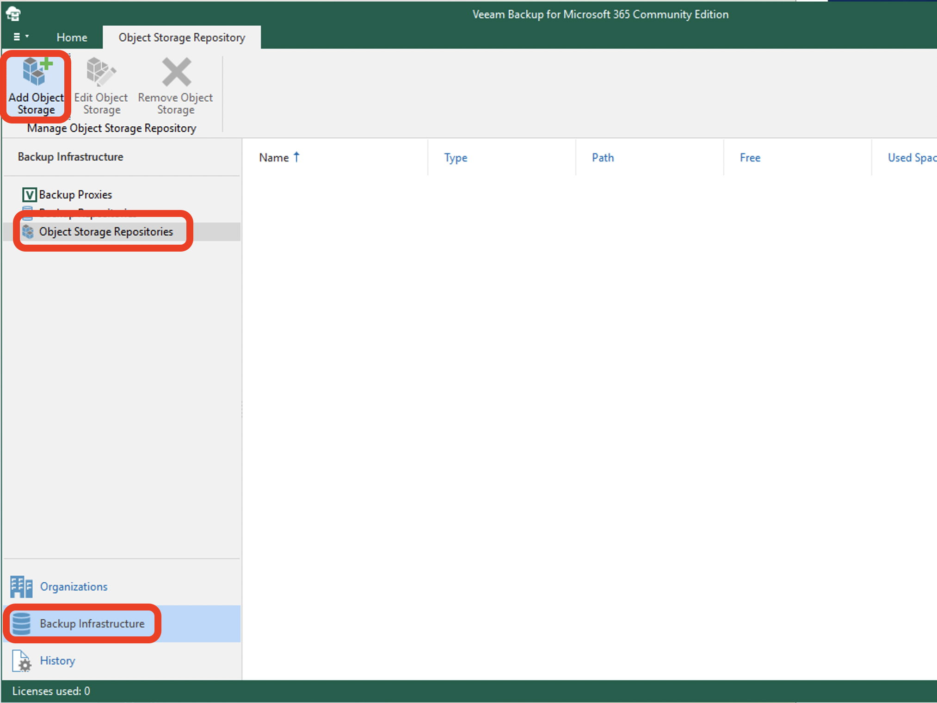Select Backup Proxies in the tree
937x703 pixels.
coord(75,194)
